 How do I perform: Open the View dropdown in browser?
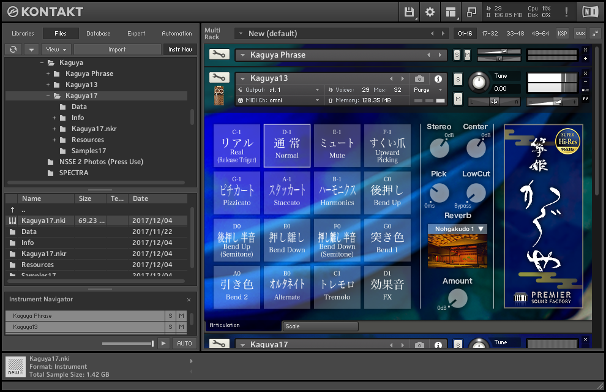point(56,50)
